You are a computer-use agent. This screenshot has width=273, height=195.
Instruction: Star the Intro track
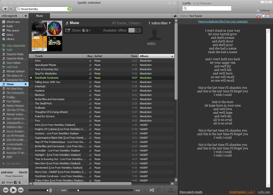[32, 61]
